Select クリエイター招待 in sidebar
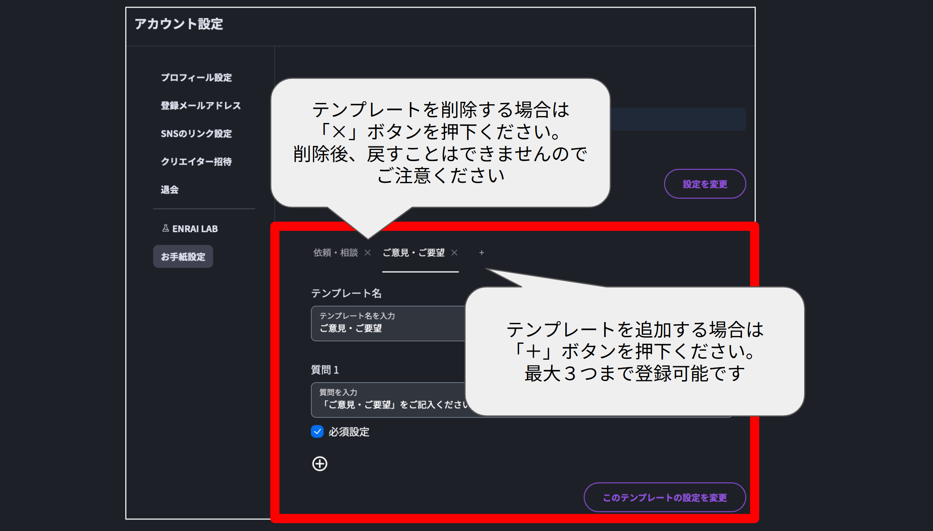This screenshot has height=531, width=933. tap(196, 161)
